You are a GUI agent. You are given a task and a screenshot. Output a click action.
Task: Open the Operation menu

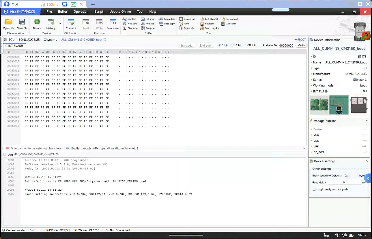tap(81, 12)
